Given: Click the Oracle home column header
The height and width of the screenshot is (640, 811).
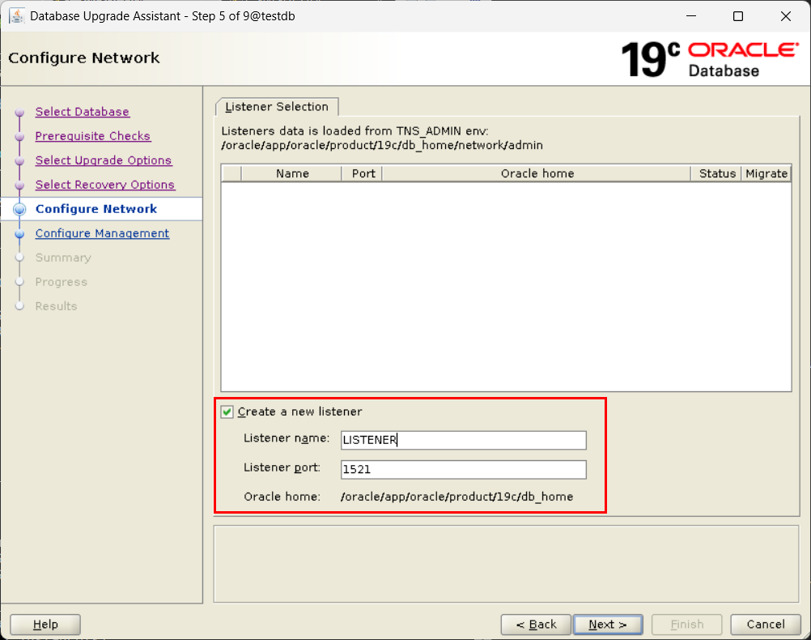Looking at the screenshot, I should [537, 173].
